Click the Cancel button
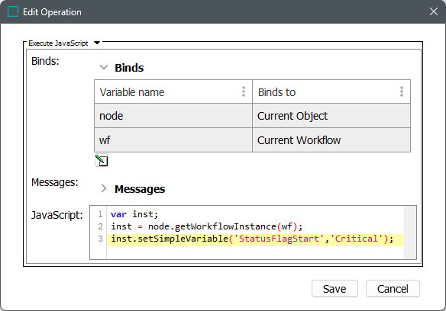 (x=393, y=289)
